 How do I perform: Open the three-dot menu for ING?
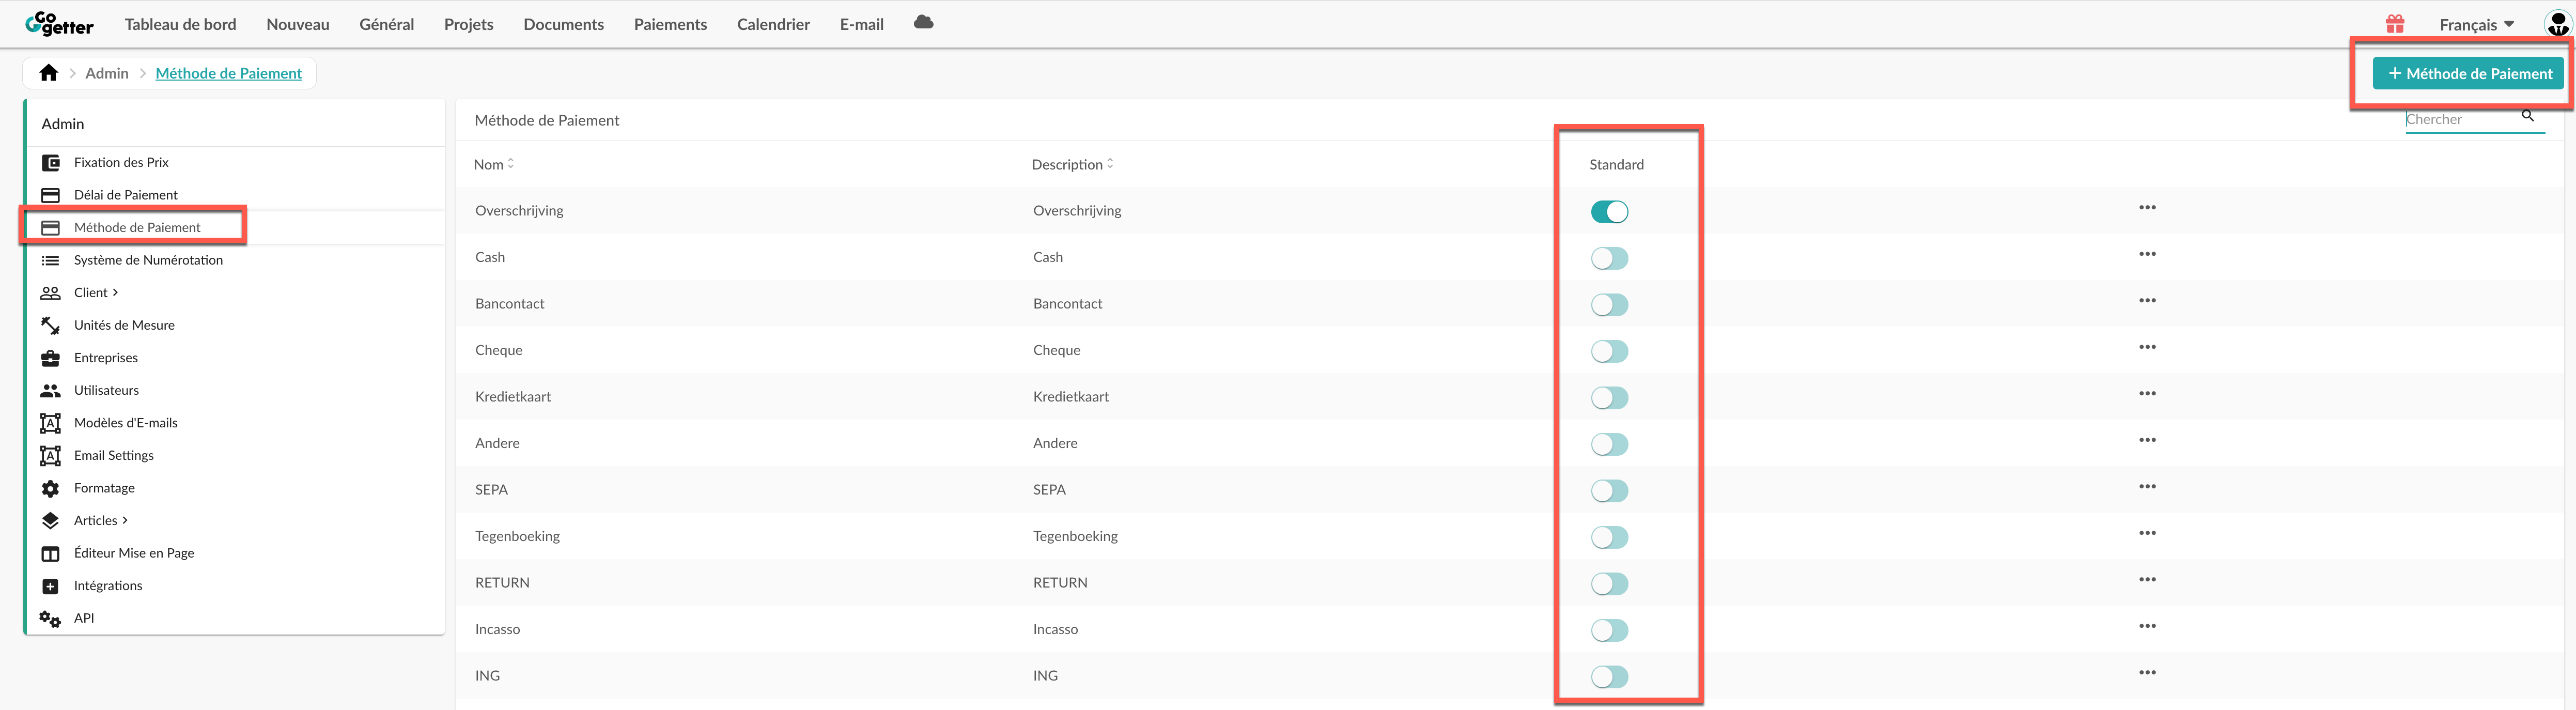click(2147, 672)
